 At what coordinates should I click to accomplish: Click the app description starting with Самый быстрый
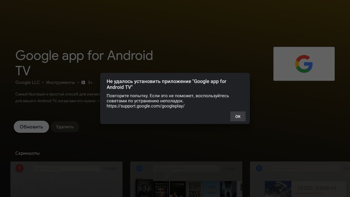tap(58, 97)
